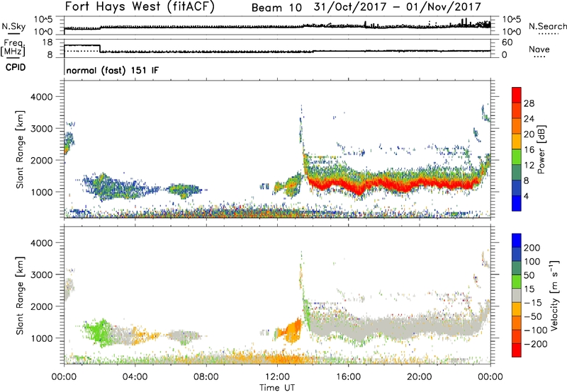Click the '16:00' time axis tick label
567x392 pixels.
click(348, 377)
